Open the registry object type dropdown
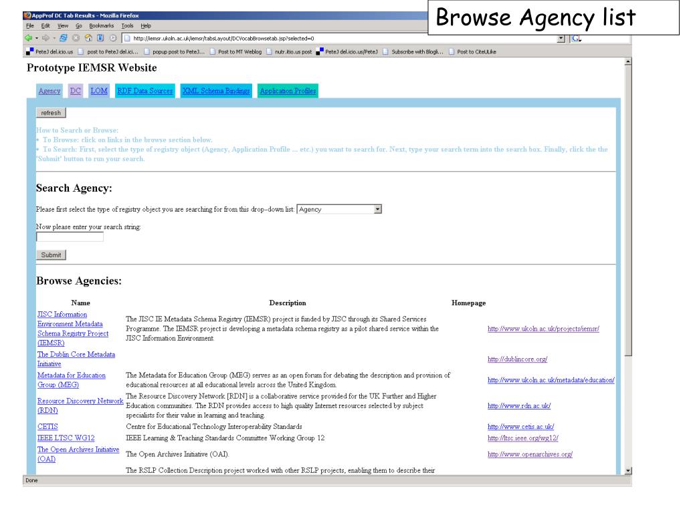 point(339,209)
